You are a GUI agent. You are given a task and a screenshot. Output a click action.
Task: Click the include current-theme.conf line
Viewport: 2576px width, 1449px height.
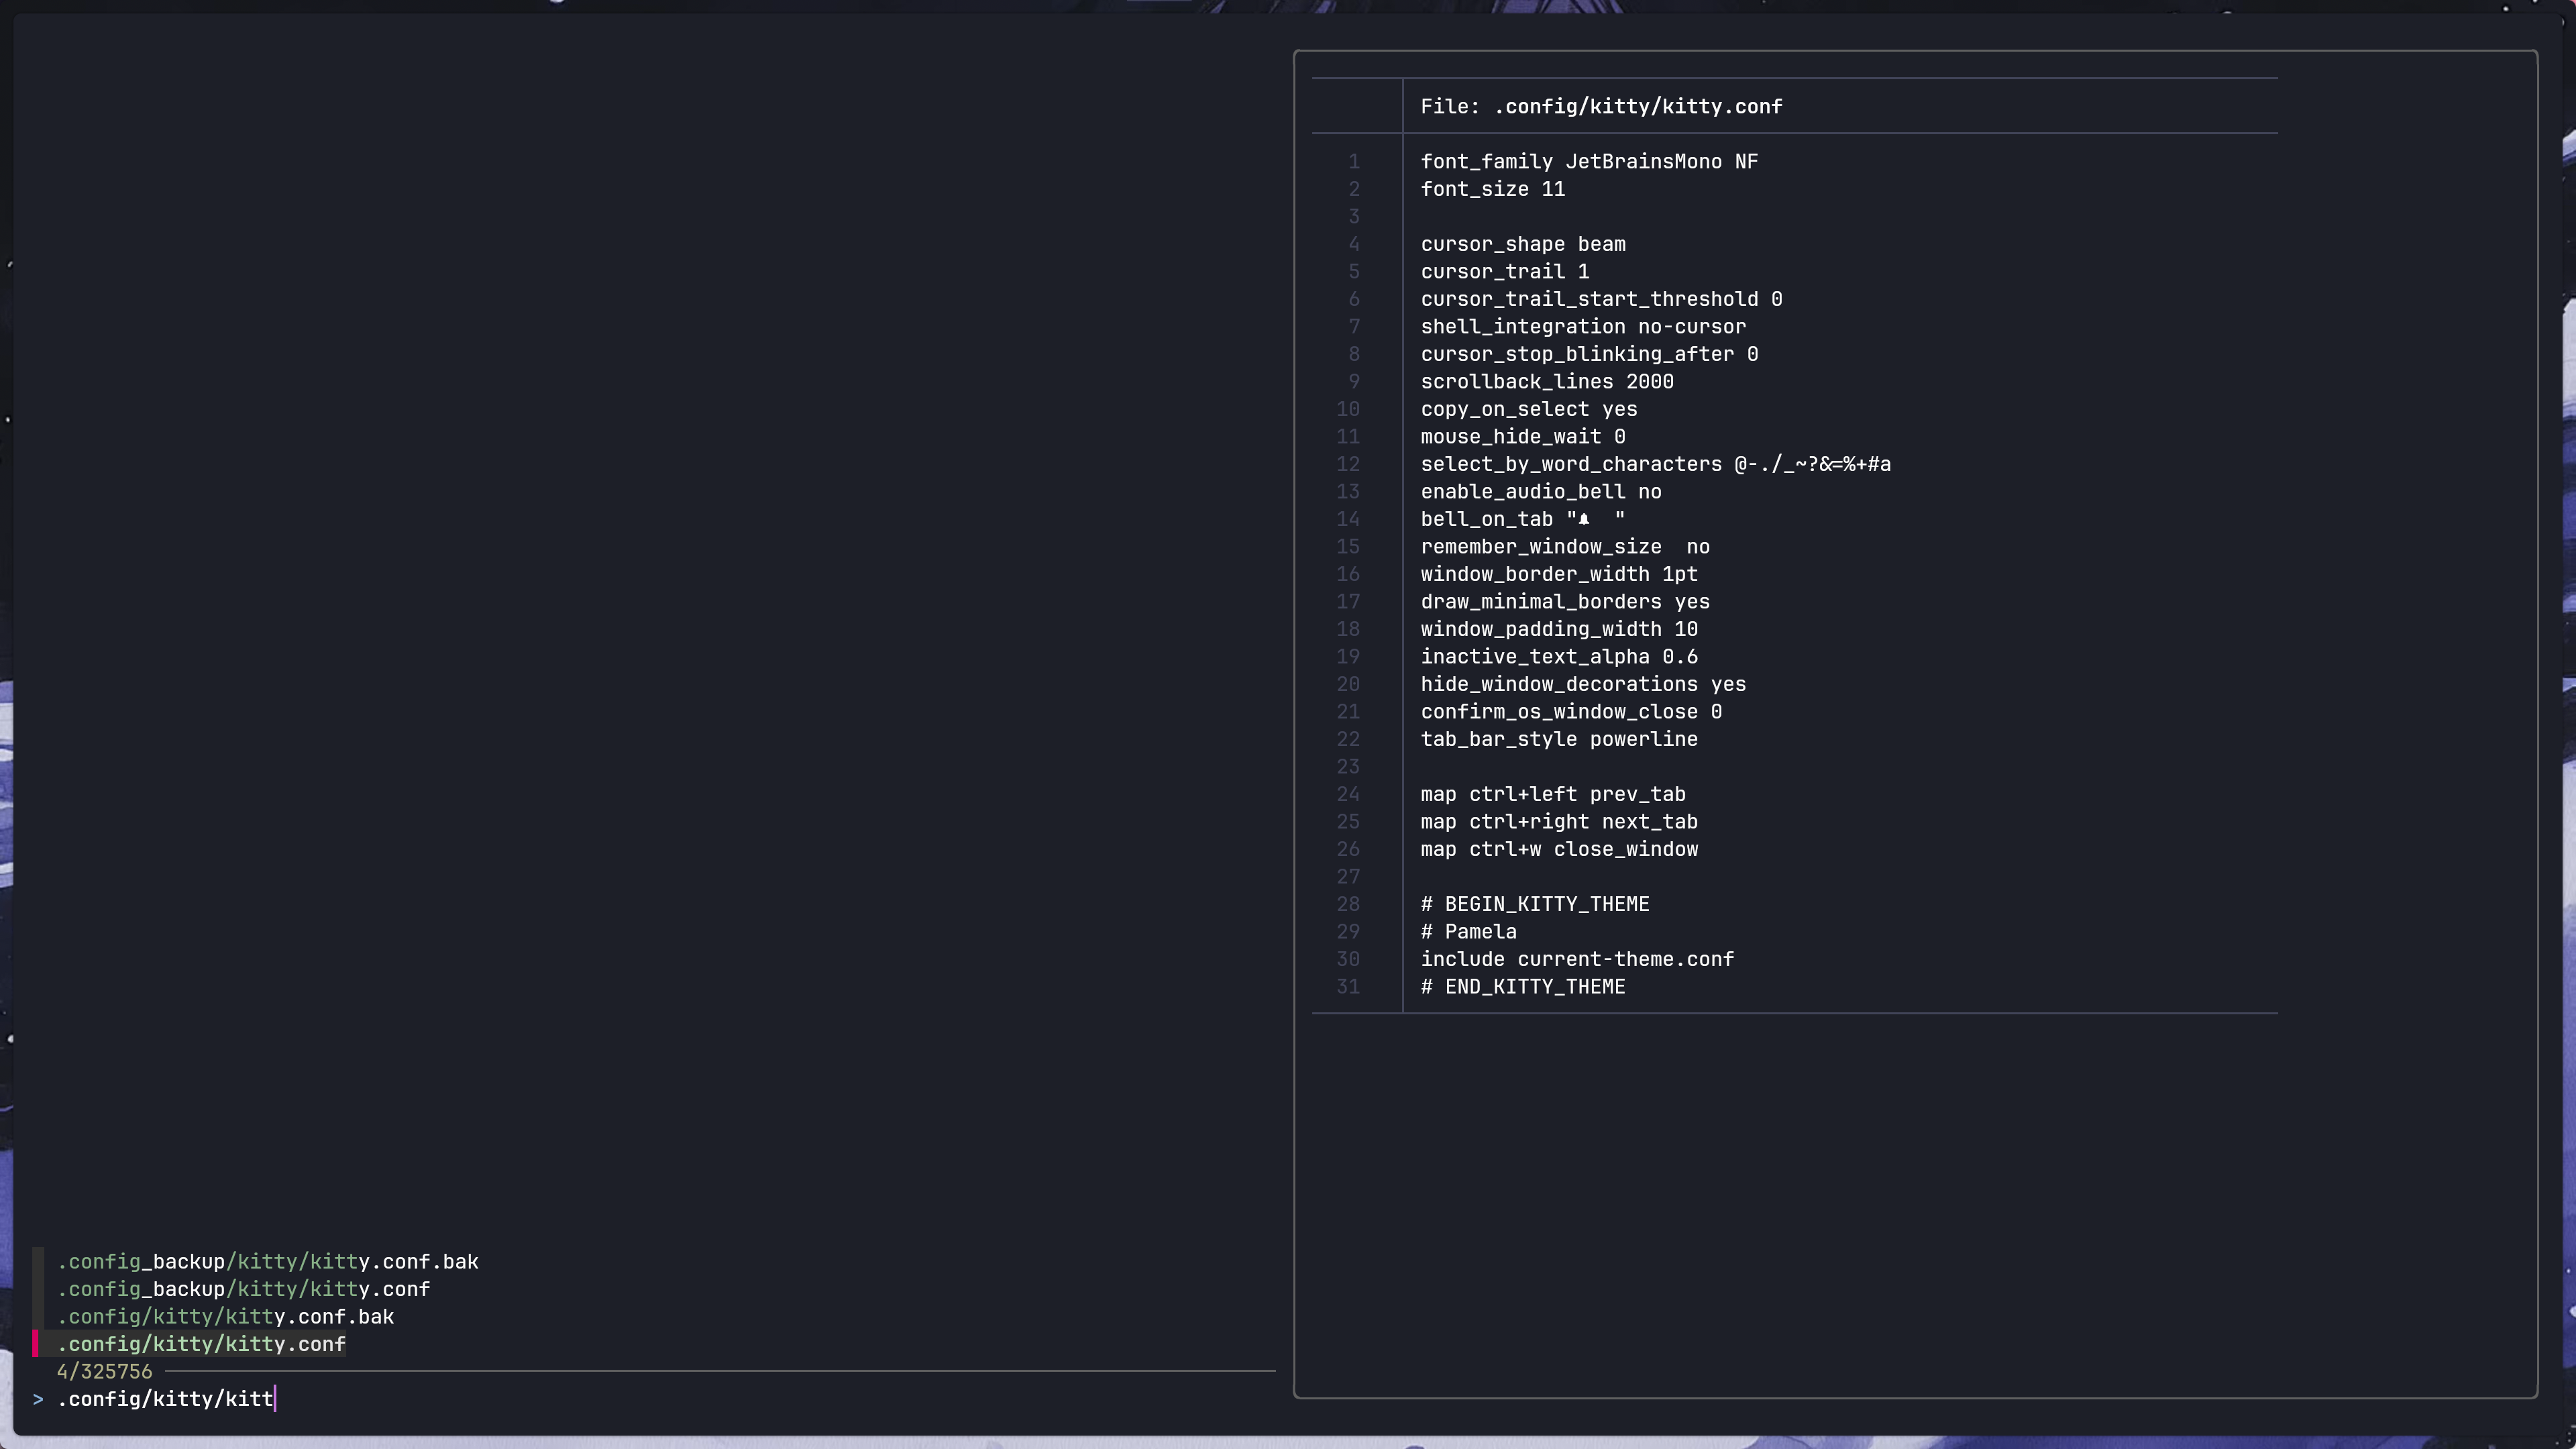point(1577,959)
